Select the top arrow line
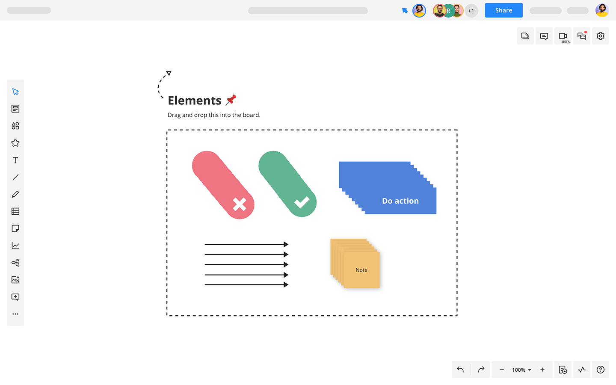Screen dimensions: 616x385 pyautogui.click(x=246, y=244)
